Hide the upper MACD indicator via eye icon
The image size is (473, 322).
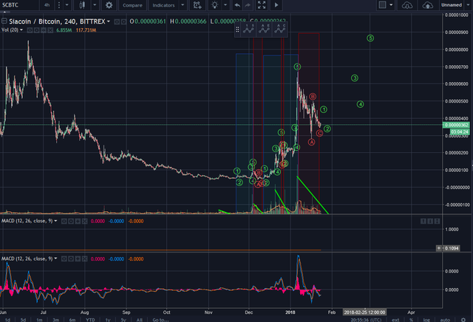(x=64, y=222)
